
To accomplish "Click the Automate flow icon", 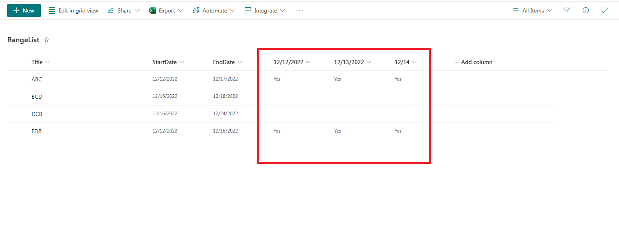I will pos(196,10).
